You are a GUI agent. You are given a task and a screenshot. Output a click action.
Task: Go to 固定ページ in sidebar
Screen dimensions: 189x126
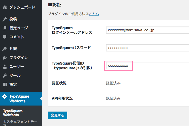[x=19, y=28]
